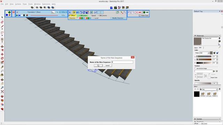Click the red Animator timeline slider
The height and width of the screenshot is (125, 223).
point(44,15)
